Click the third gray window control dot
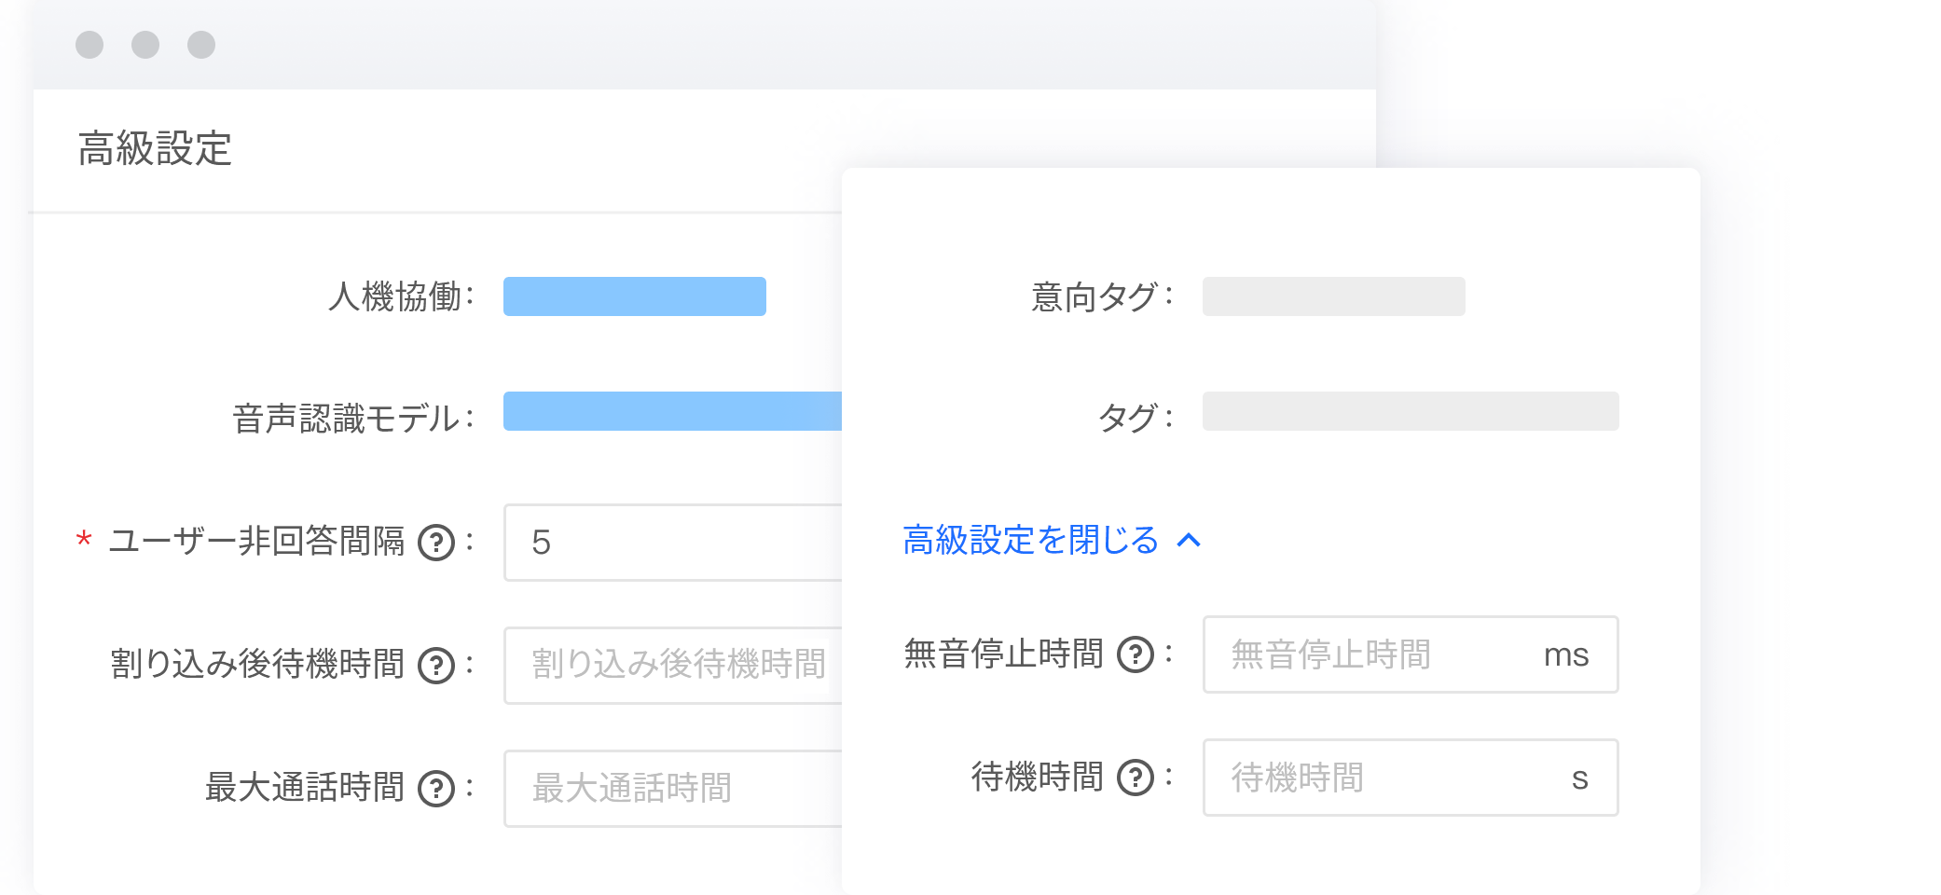This screenshot has height=895, width=1941. [201, 45]
